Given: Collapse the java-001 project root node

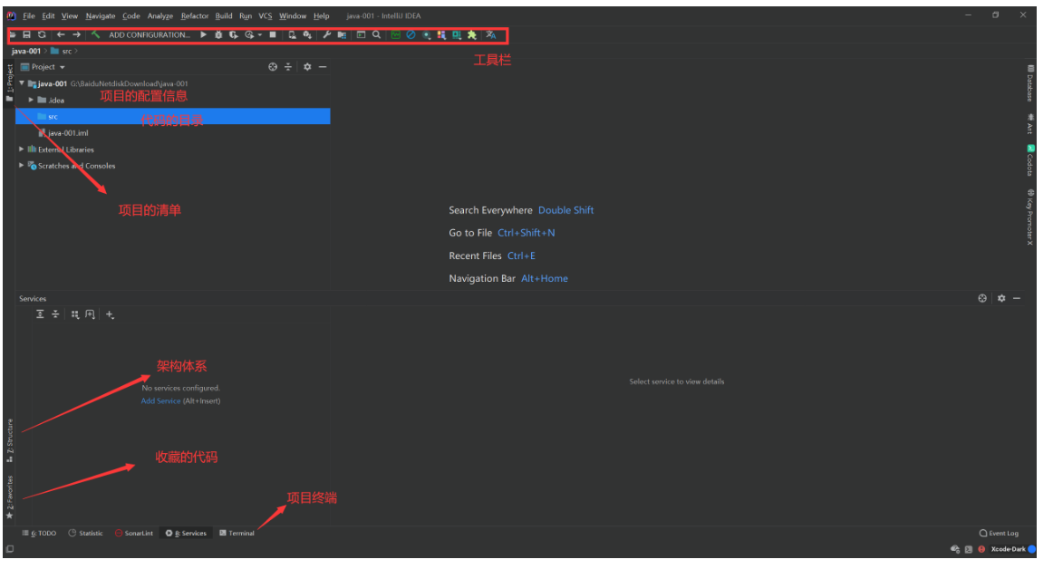Looking at the screenshot, I should click(22, 83).
